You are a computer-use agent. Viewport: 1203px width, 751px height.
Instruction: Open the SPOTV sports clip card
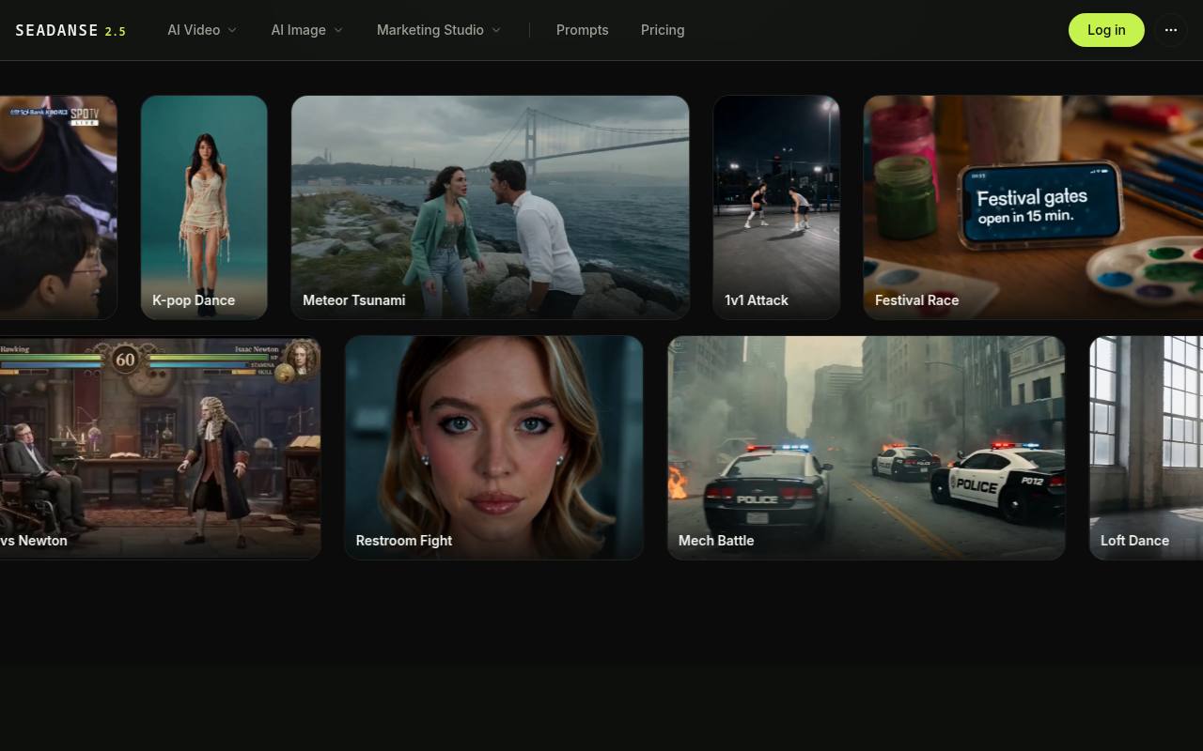(x=58, y=207)
